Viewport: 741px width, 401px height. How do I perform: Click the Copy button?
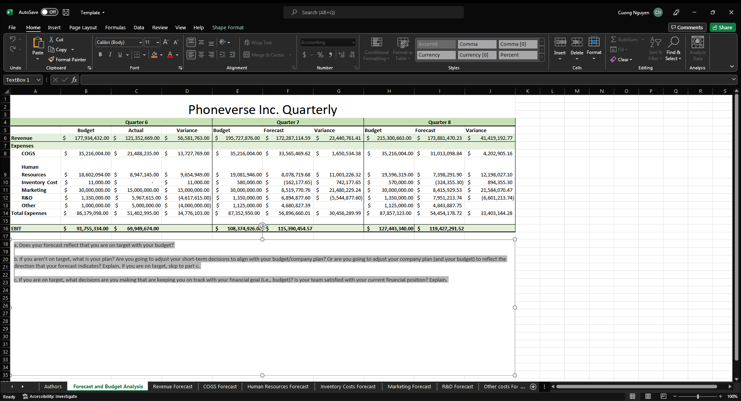tap(58, 49)
